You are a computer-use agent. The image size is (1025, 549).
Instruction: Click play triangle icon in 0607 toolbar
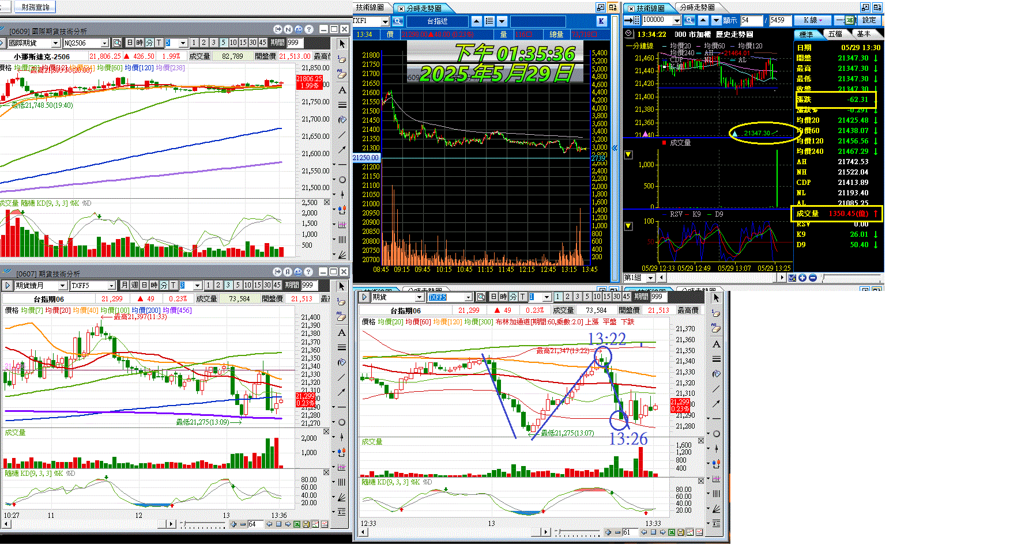[x=7, y=285]
